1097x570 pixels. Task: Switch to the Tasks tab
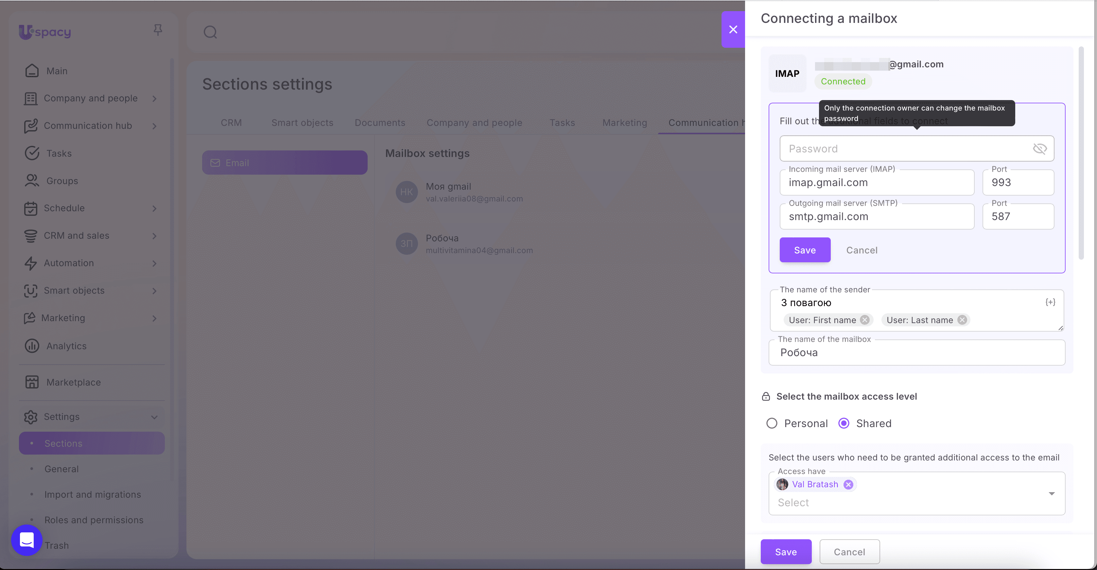tap(562, 123)
